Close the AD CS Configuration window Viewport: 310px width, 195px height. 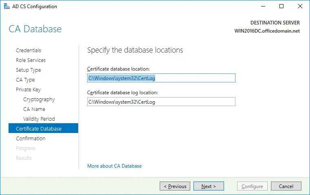click(x=300, y=7)
